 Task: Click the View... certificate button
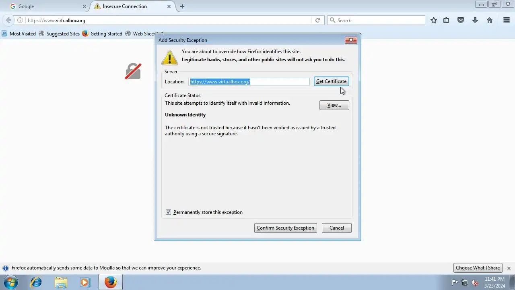pyautogui.click(x=334, y=105)
